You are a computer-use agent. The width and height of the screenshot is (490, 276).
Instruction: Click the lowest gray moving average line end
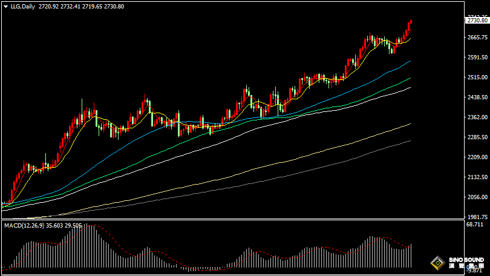click(x=410, y=141)
